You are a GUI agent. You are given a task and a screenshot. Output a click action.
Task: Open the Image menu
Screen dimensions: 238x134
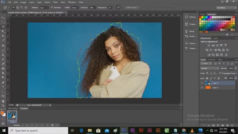click(23, 2)
